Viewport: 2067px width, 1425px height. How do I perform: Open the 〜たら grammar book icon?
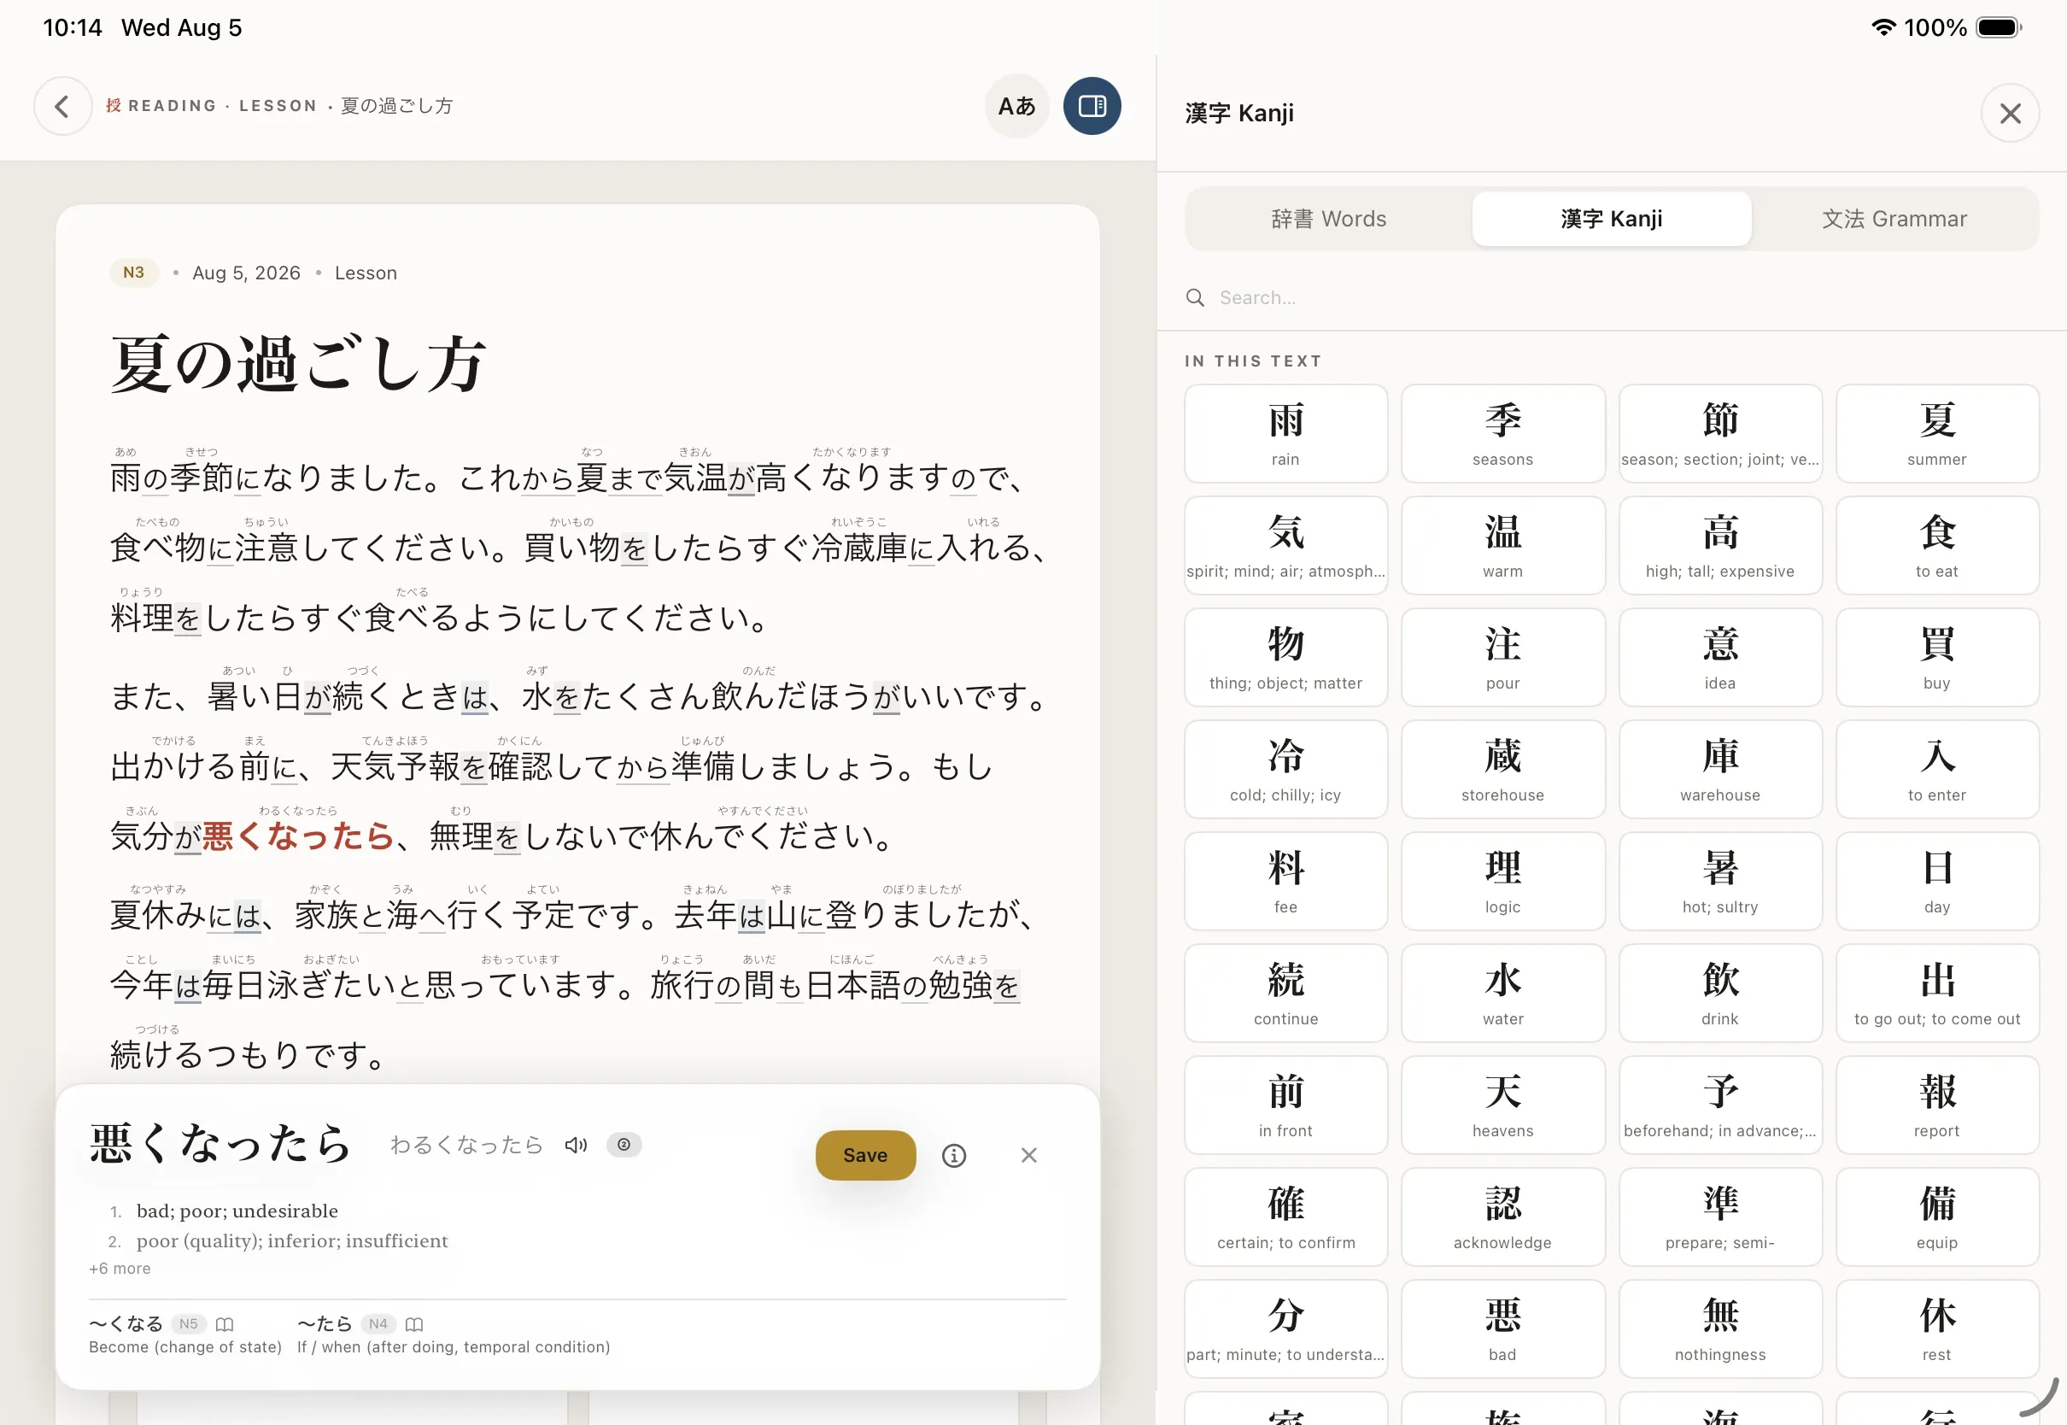point(414,1324)
